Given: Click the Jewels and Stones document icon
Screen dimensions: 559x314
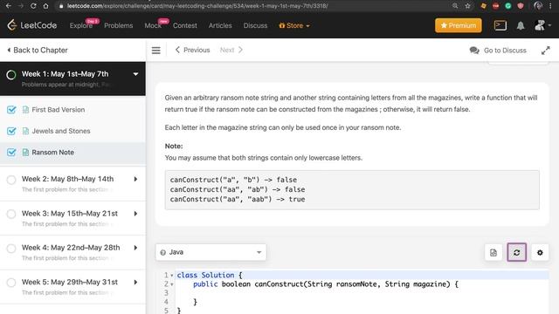Looking at the screenshot, I should pos(25,131).
